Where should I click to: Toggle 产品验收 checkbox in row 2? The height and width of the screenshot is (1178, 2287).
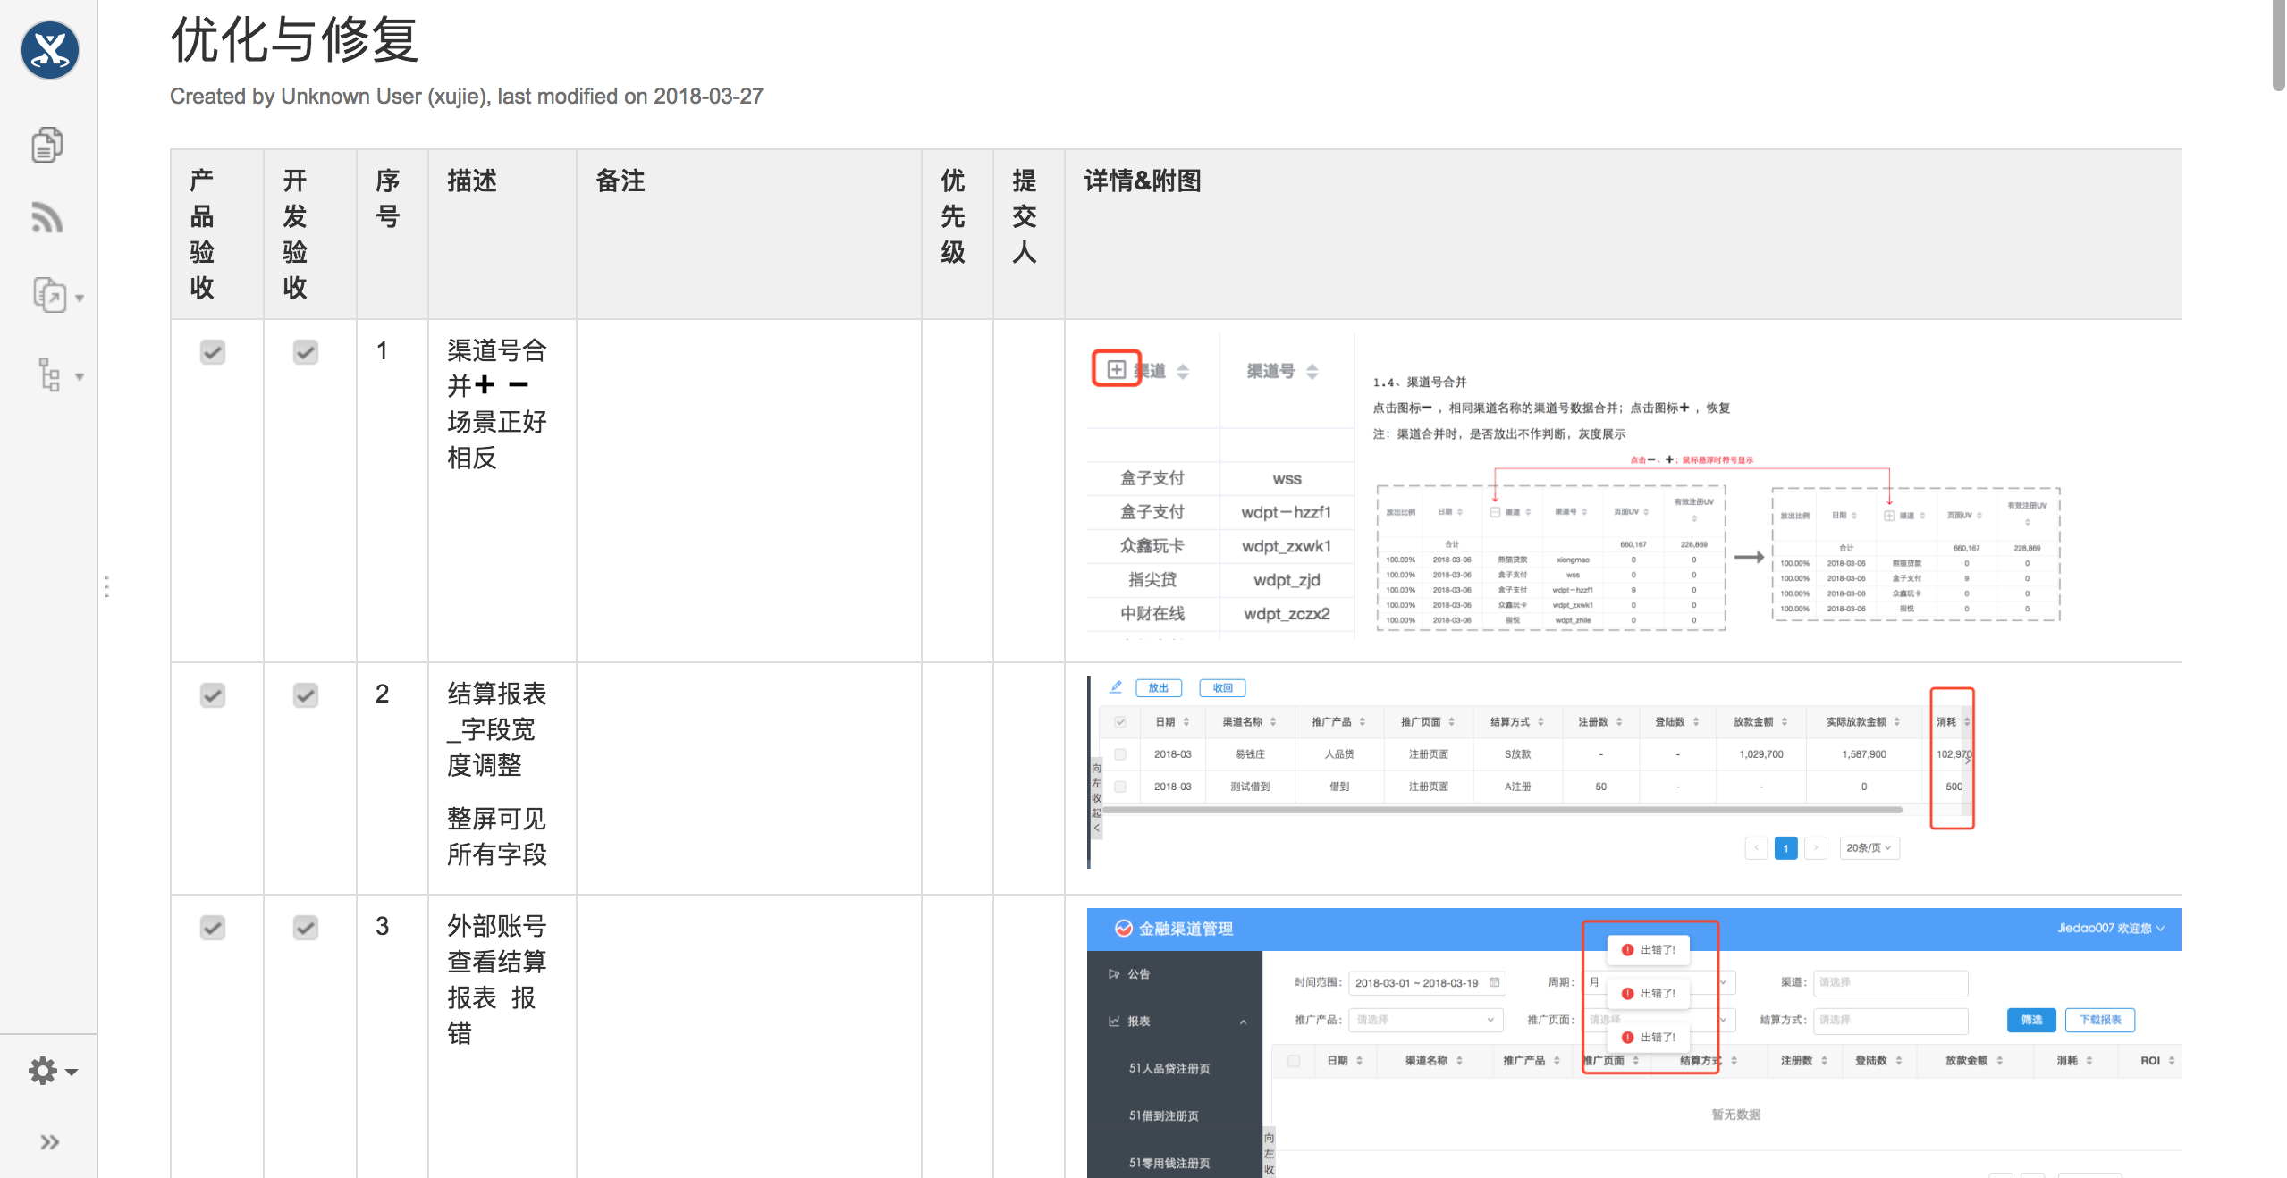pos(213,694)
